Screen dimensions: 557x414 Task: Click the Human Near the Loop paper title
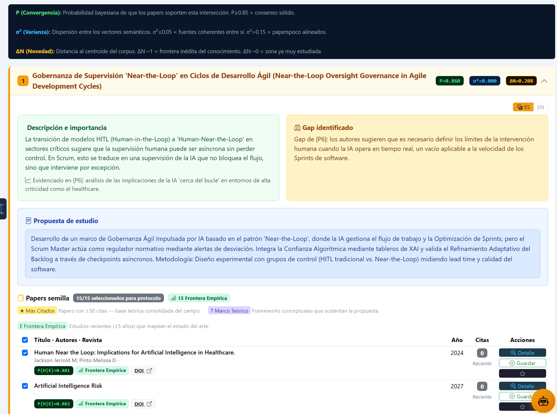point(134,353)
